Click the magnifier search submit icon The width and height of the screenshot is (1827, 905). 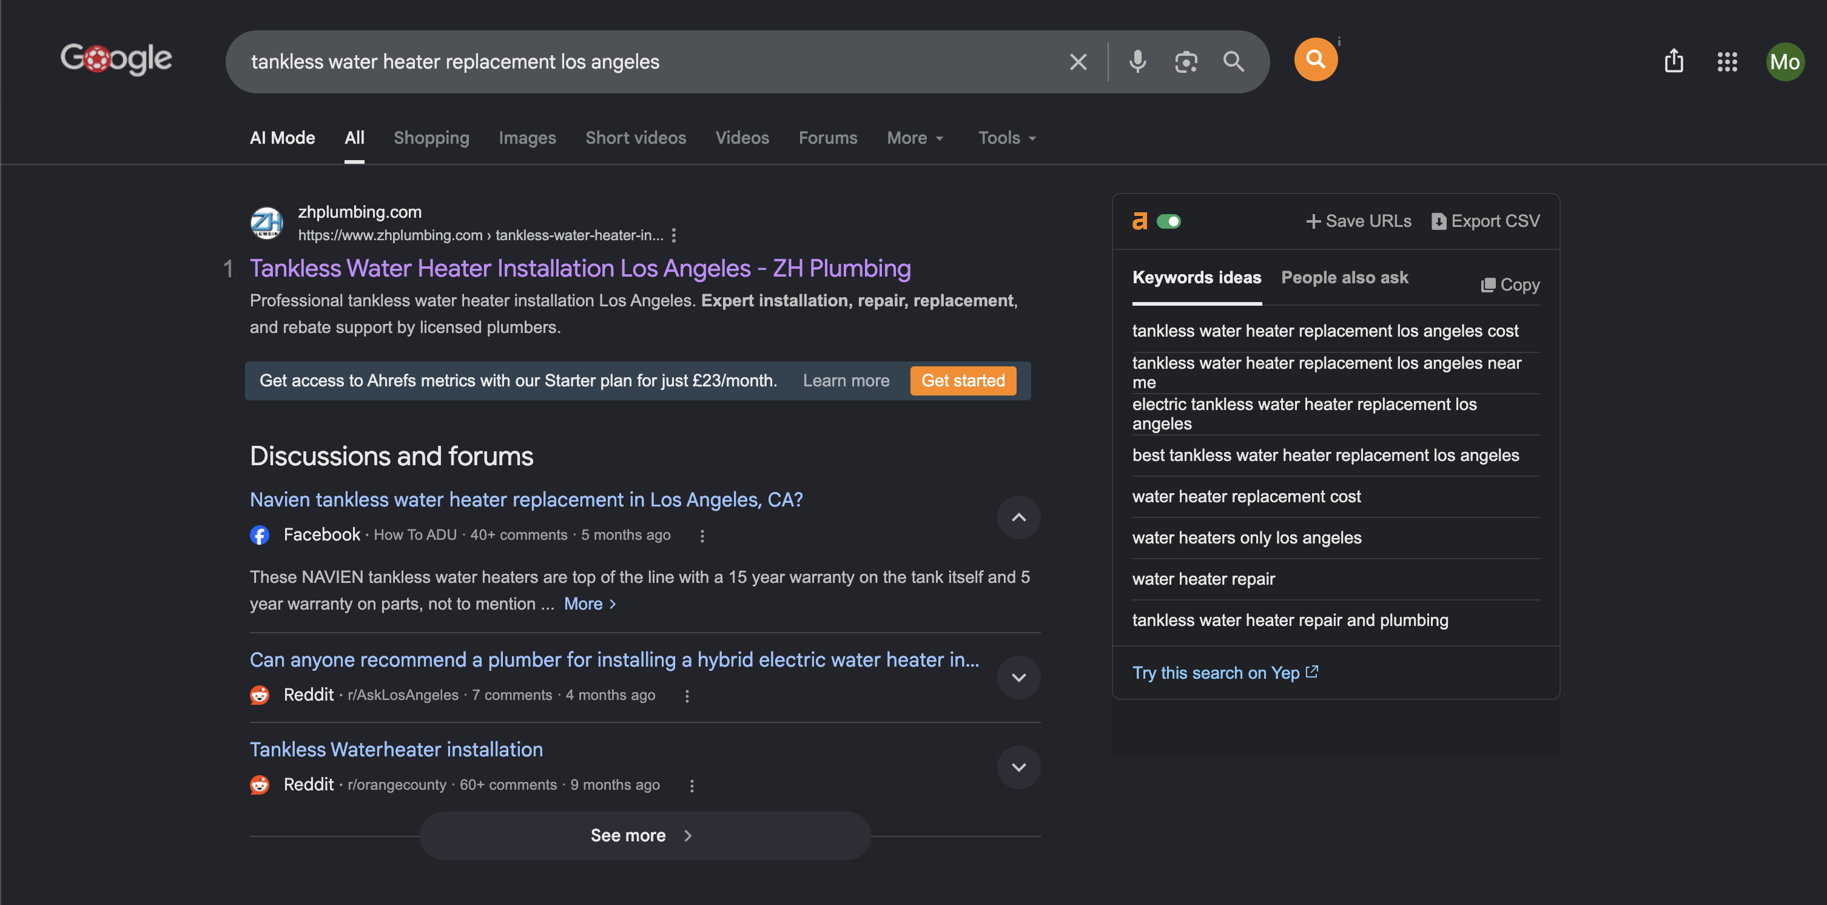1233,62
